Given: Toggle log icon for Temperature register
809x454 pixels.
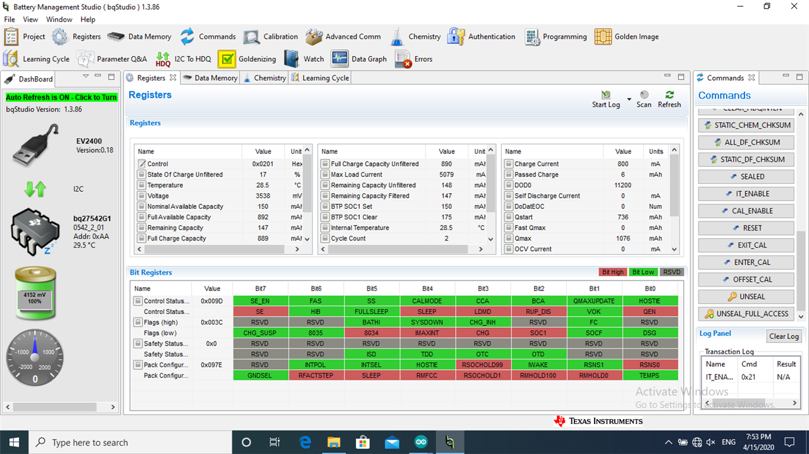Looking at the screenshot, I should [x=141, y=185].
